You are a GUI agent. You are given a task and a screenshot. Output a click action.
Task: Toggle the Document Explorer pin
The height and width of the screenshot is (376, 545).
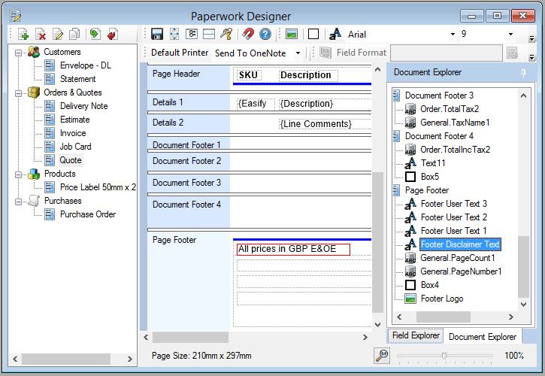[x=523, y=72]
